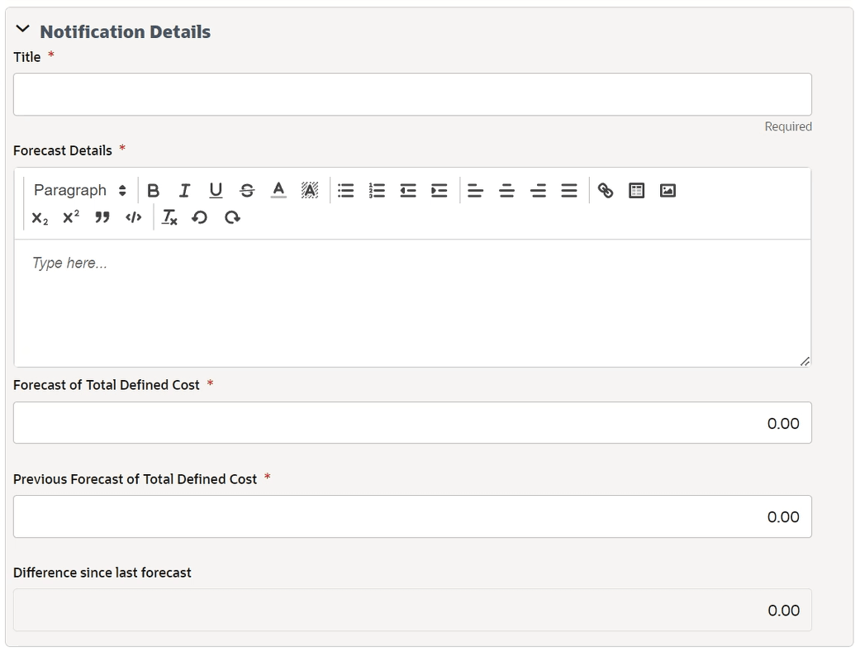
Task: Undo the last edit
Action: pyautogui.click(x=199, y=217)
